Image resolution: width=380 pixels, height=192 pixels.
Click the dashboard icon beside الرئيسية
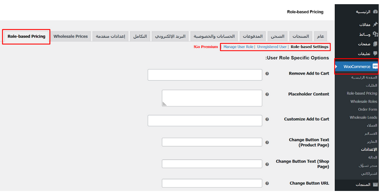pos(375,12)
